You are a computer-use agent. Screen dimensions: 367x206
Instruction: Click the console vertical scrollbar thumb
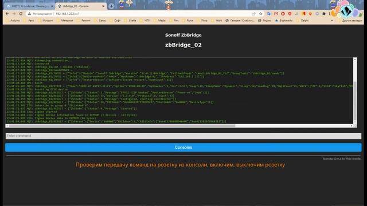[355, 101]
